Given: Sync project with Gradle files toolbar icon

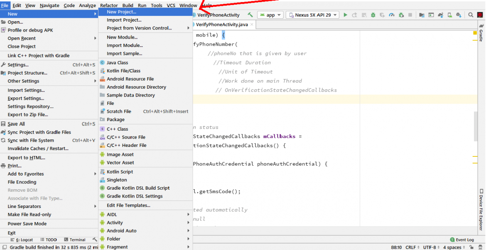Looking at the screenshot, I should pos(440,14).
